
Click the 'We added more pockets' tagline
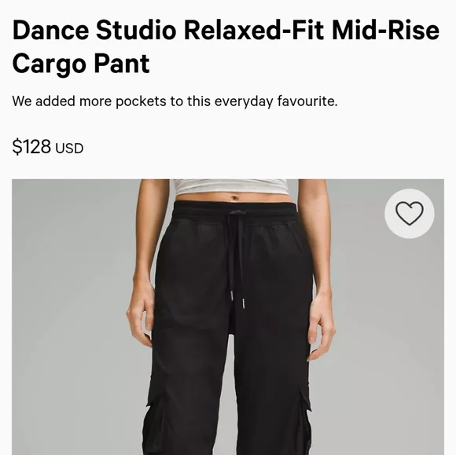click(x=175, y=101)
